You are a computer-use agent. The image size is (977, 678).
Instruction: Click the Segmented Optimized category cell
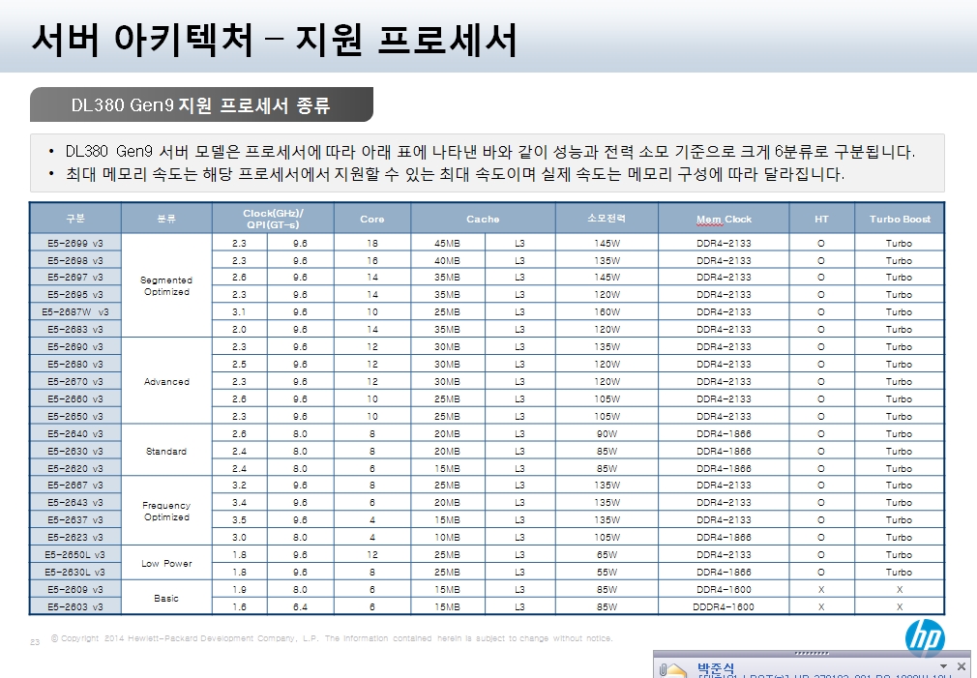click(x=166, y=286)
